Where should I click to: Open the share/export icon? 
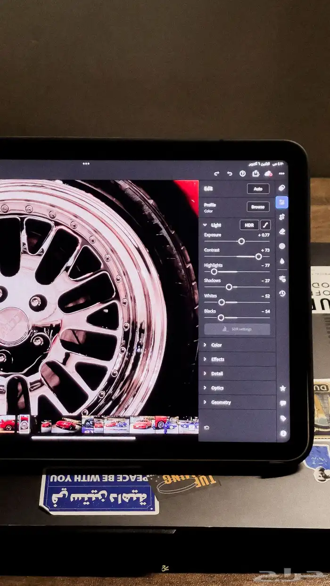pyautogui.click(x=256, y=174)
